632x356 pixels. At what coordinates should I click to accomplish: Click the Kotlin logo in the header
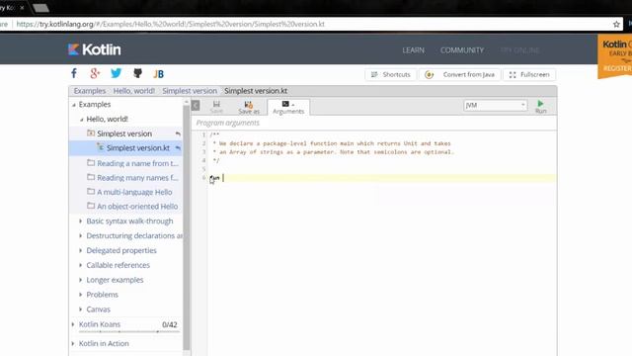95,49
